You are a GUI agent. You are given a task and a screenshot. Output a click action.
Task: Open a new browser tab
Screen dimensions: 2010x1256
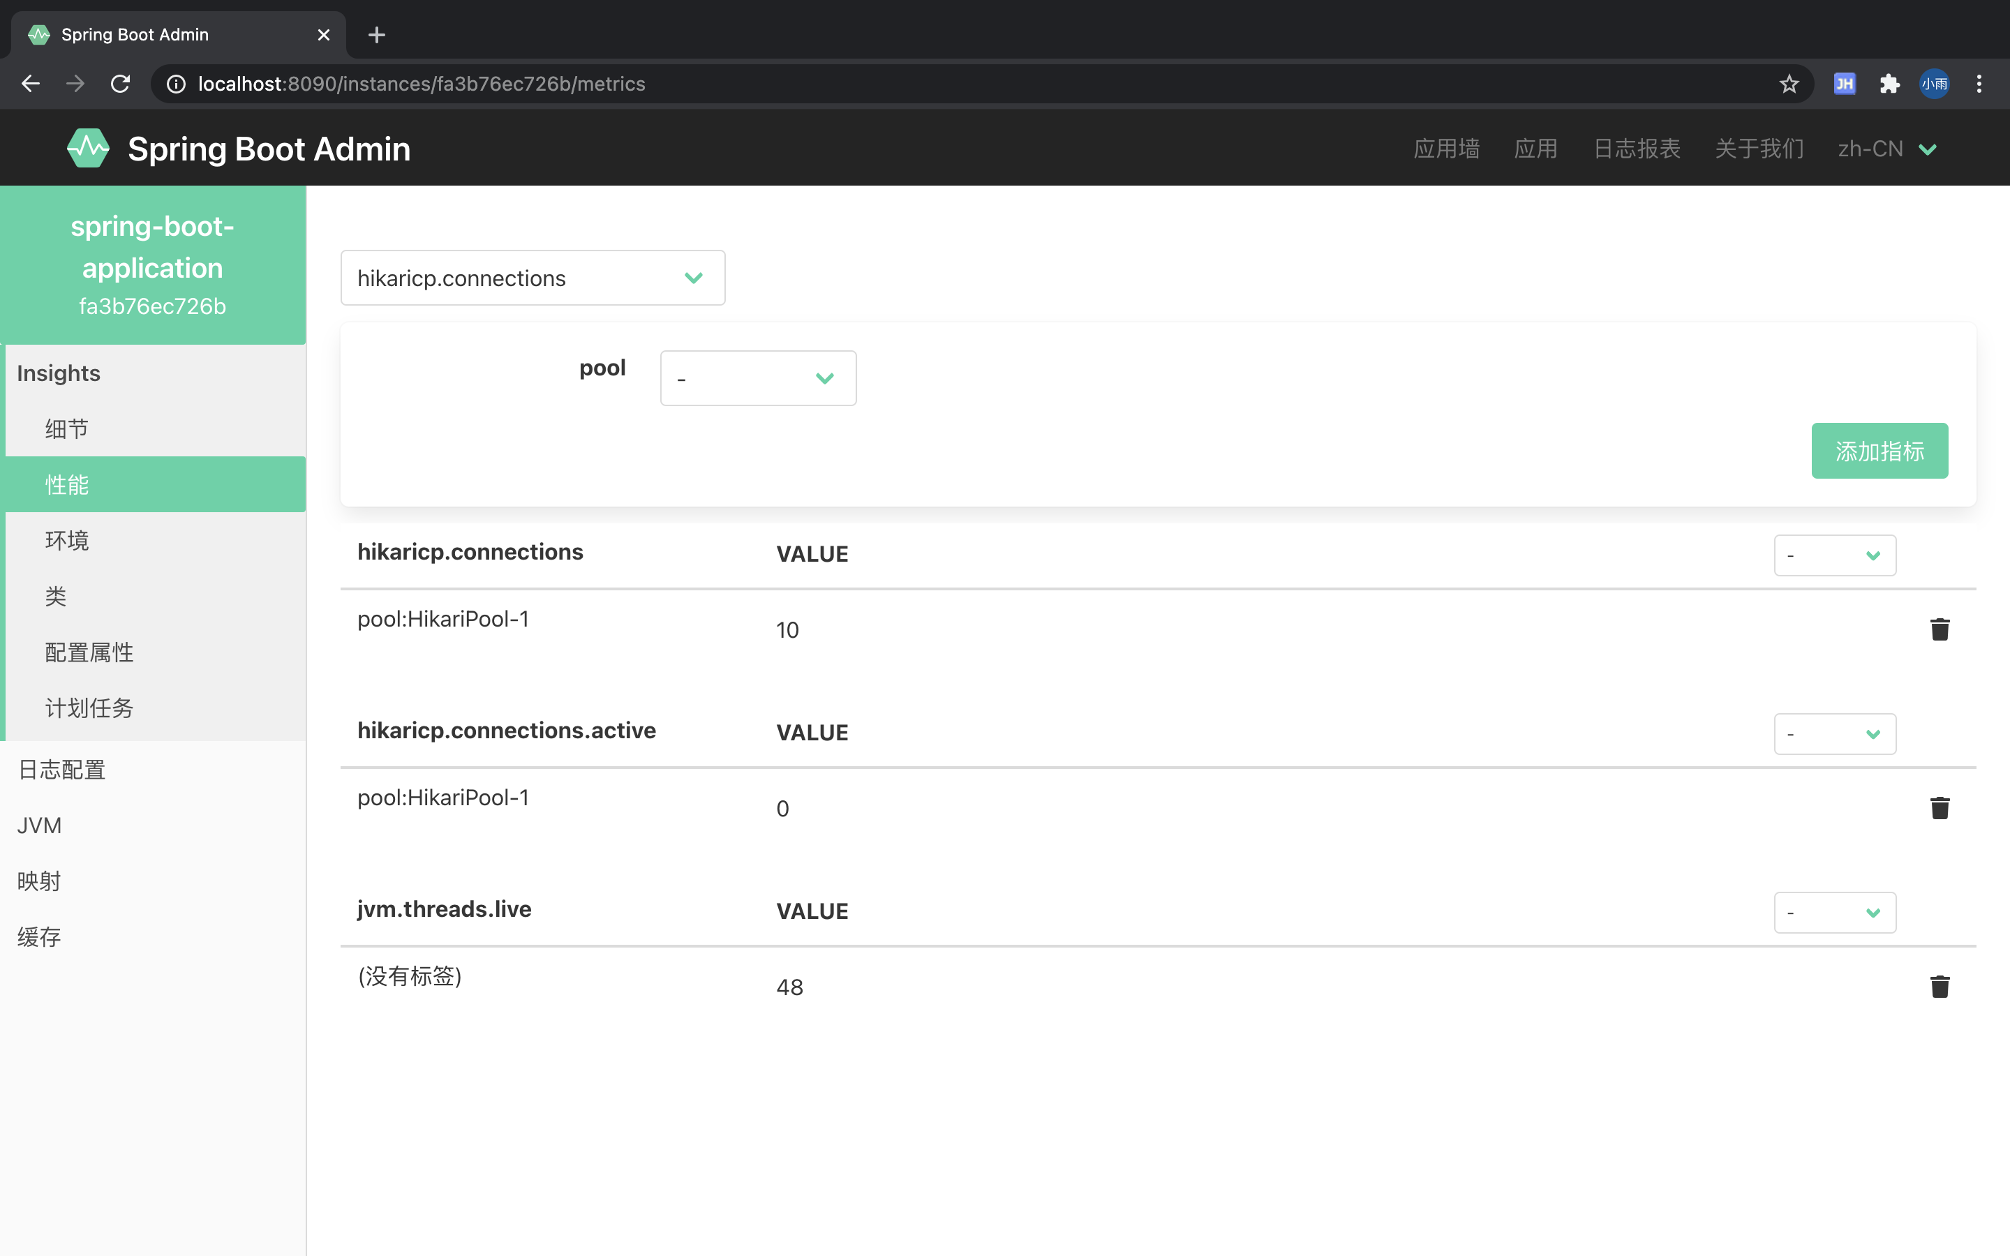[376, 35]
